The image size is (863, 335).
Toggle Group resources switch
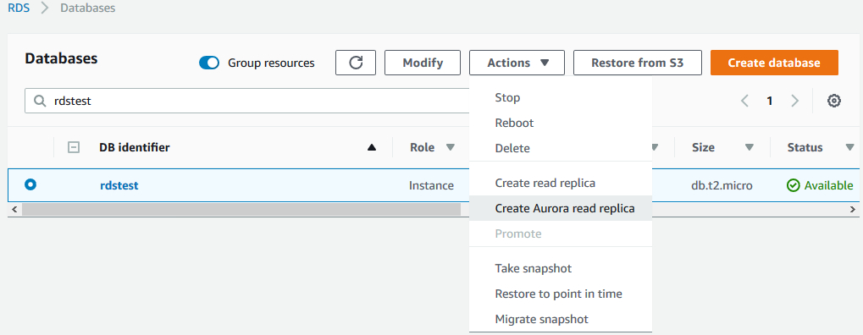pyautogui.click(x=209, y=63)
